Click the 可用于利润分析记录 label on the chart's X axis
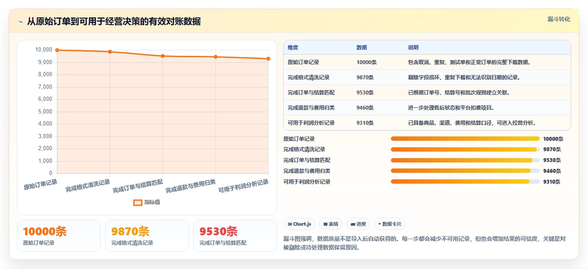This screenshot has width=588, height=269. click(243, 186)
